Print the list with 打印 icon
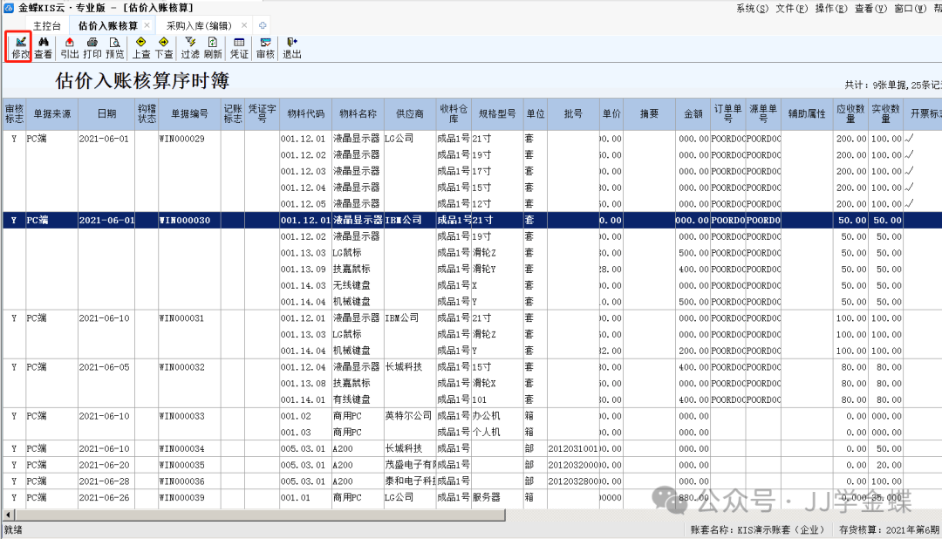 coord(92,47)
